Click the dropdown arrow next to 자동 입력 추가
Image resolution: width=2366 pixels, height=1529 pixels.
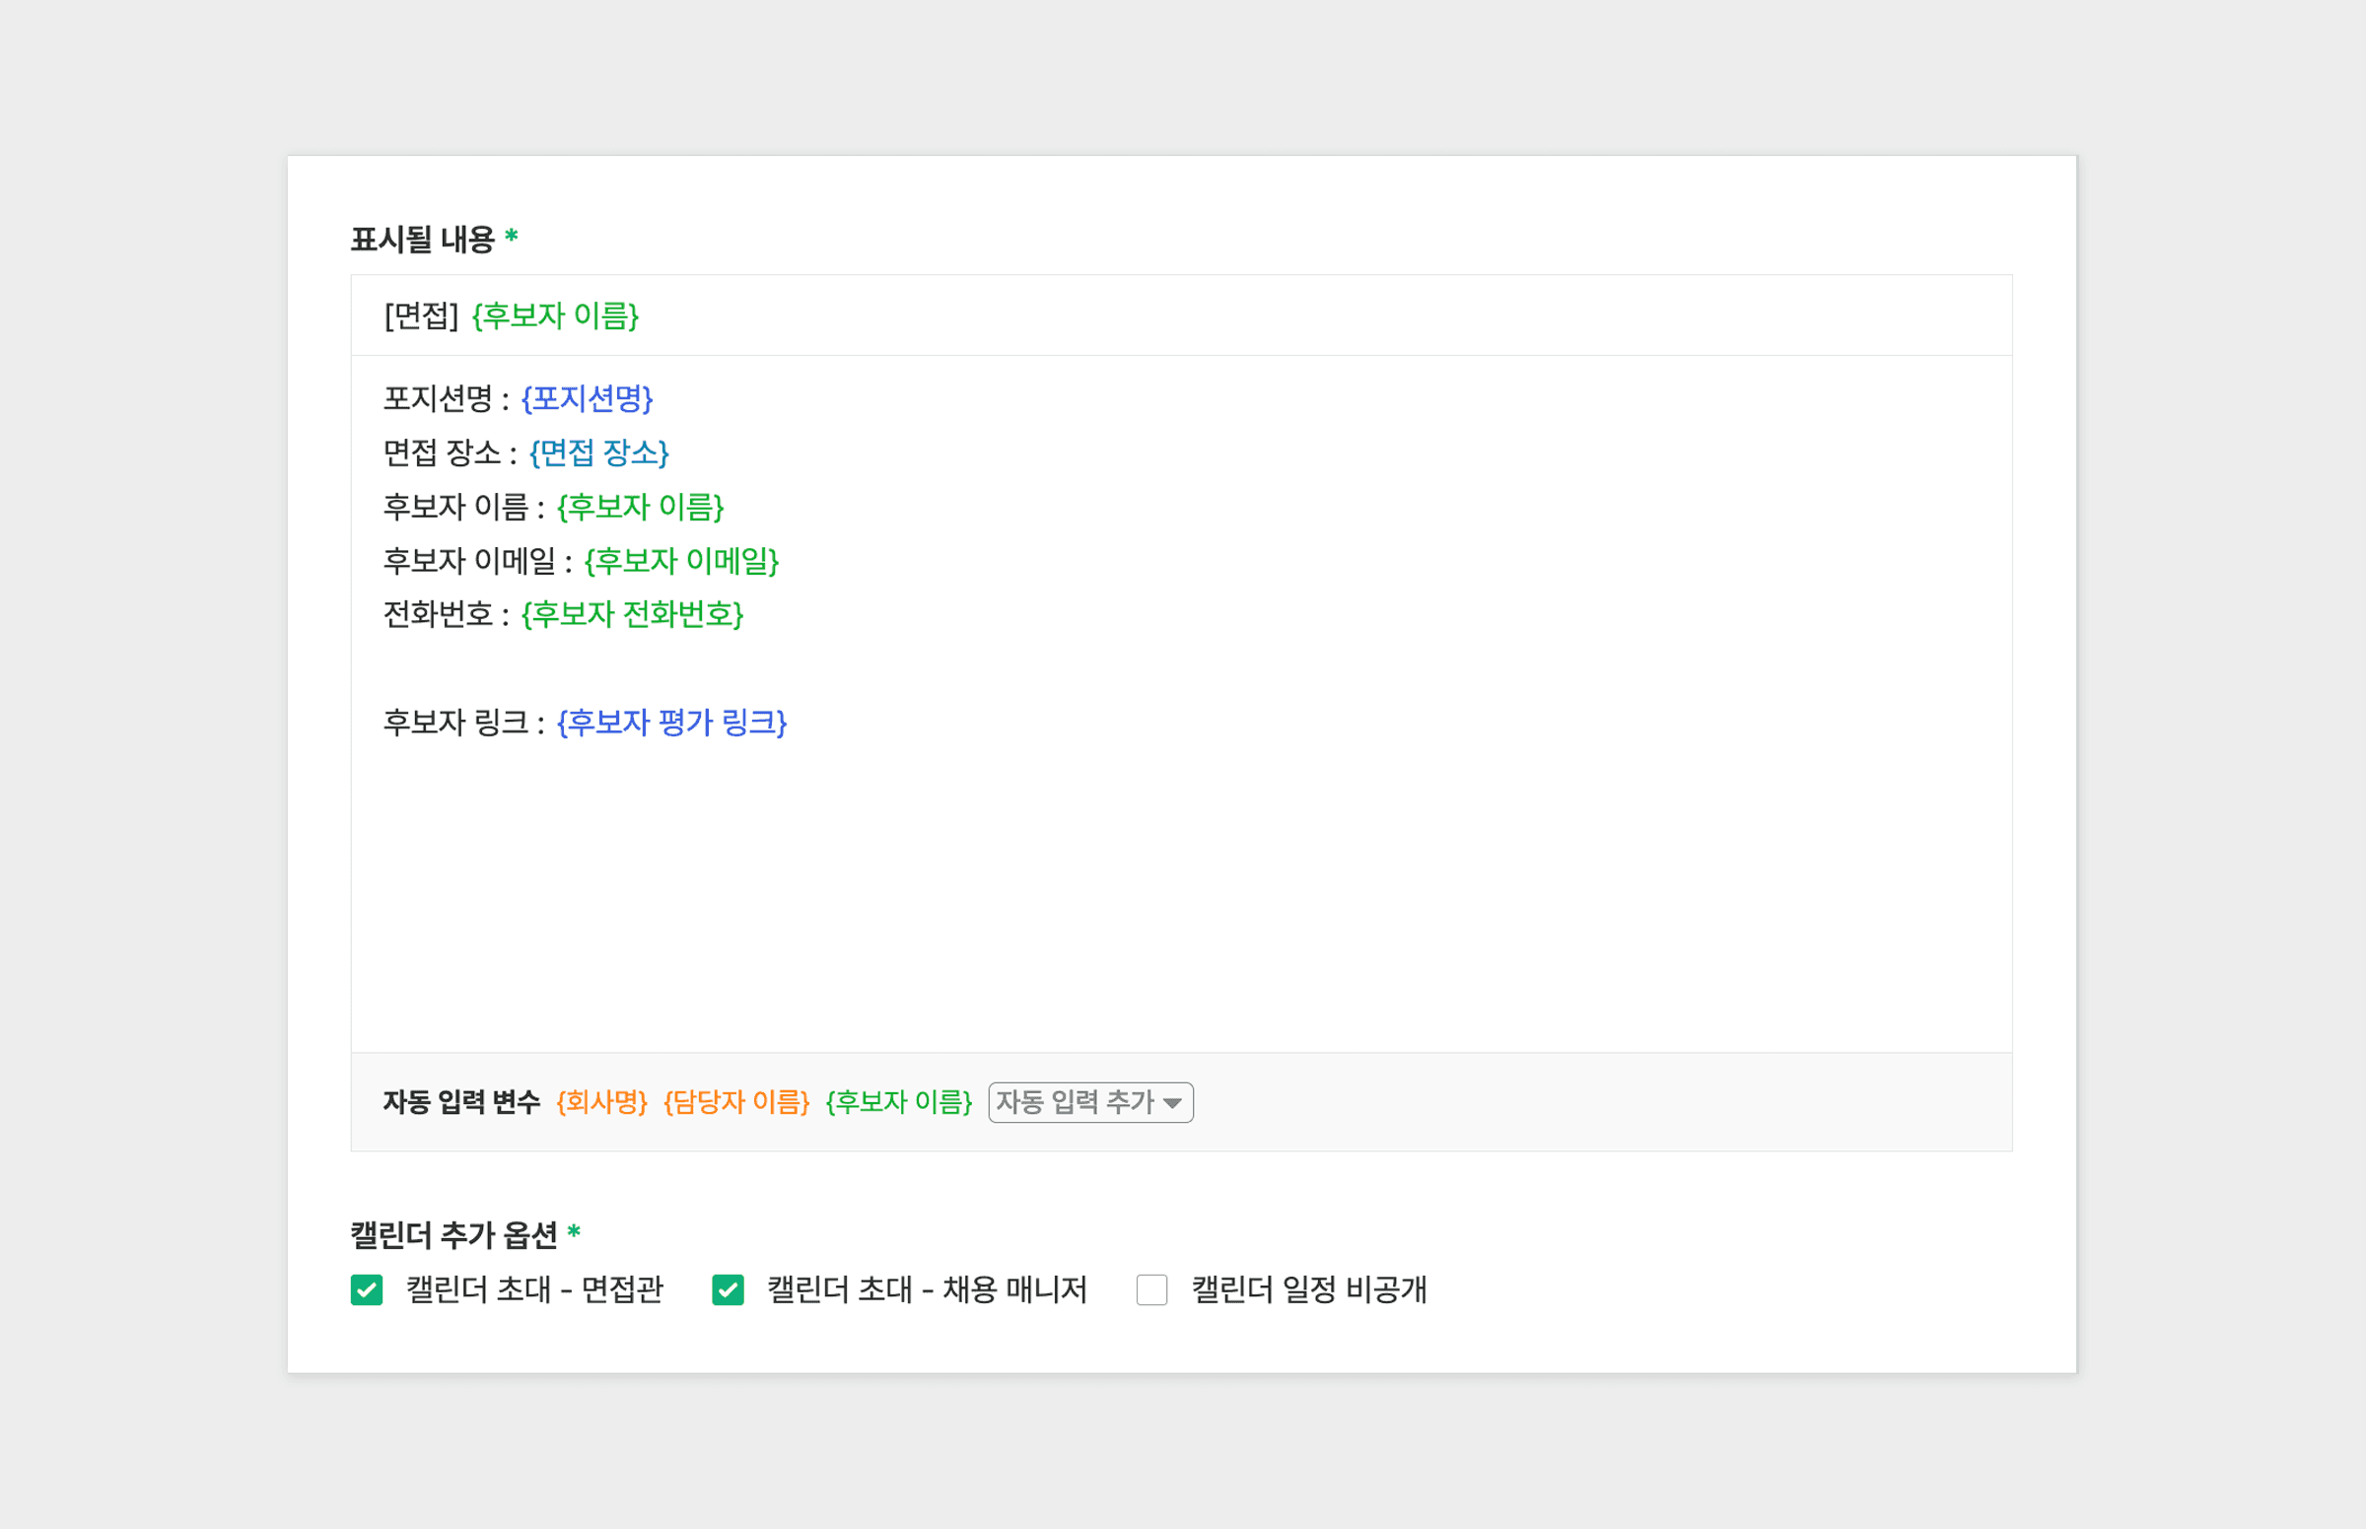tap(1172, 1103)
